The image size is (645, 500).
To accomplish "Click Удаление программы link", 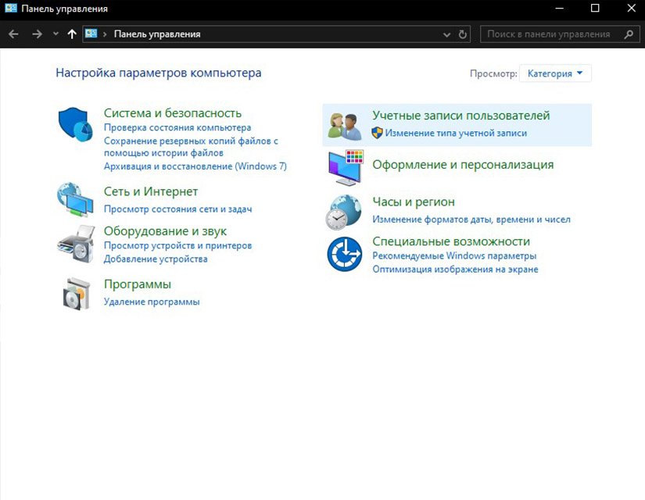I will coord(152,302).
